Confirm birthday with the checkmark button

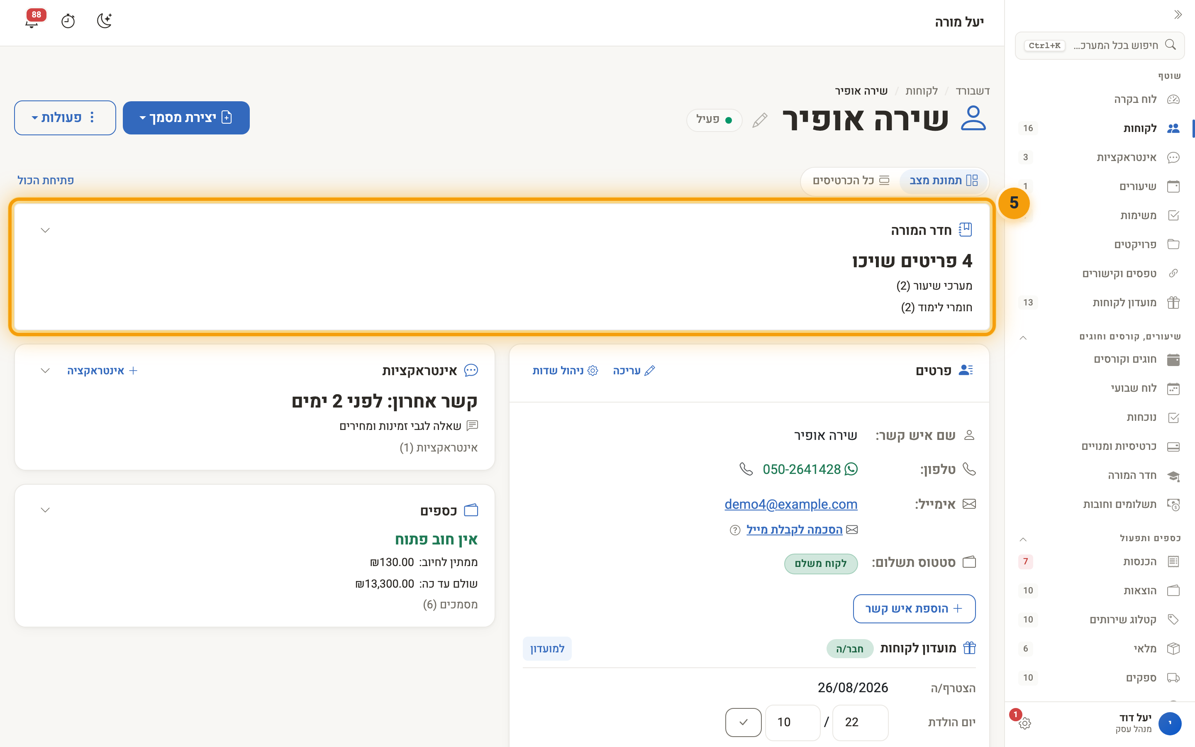coord(743,722)
